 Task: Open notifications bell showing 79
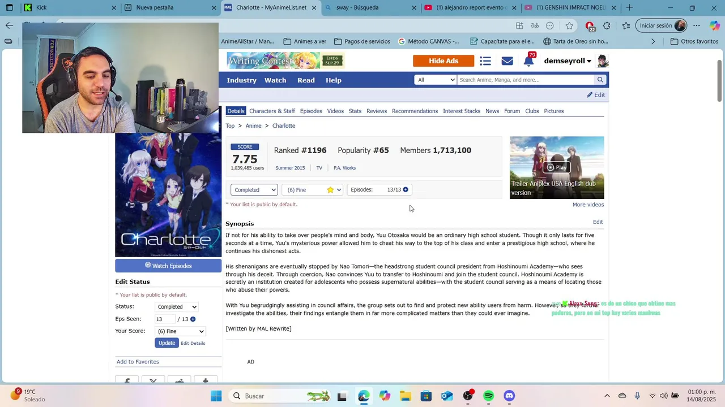point(528,60)
